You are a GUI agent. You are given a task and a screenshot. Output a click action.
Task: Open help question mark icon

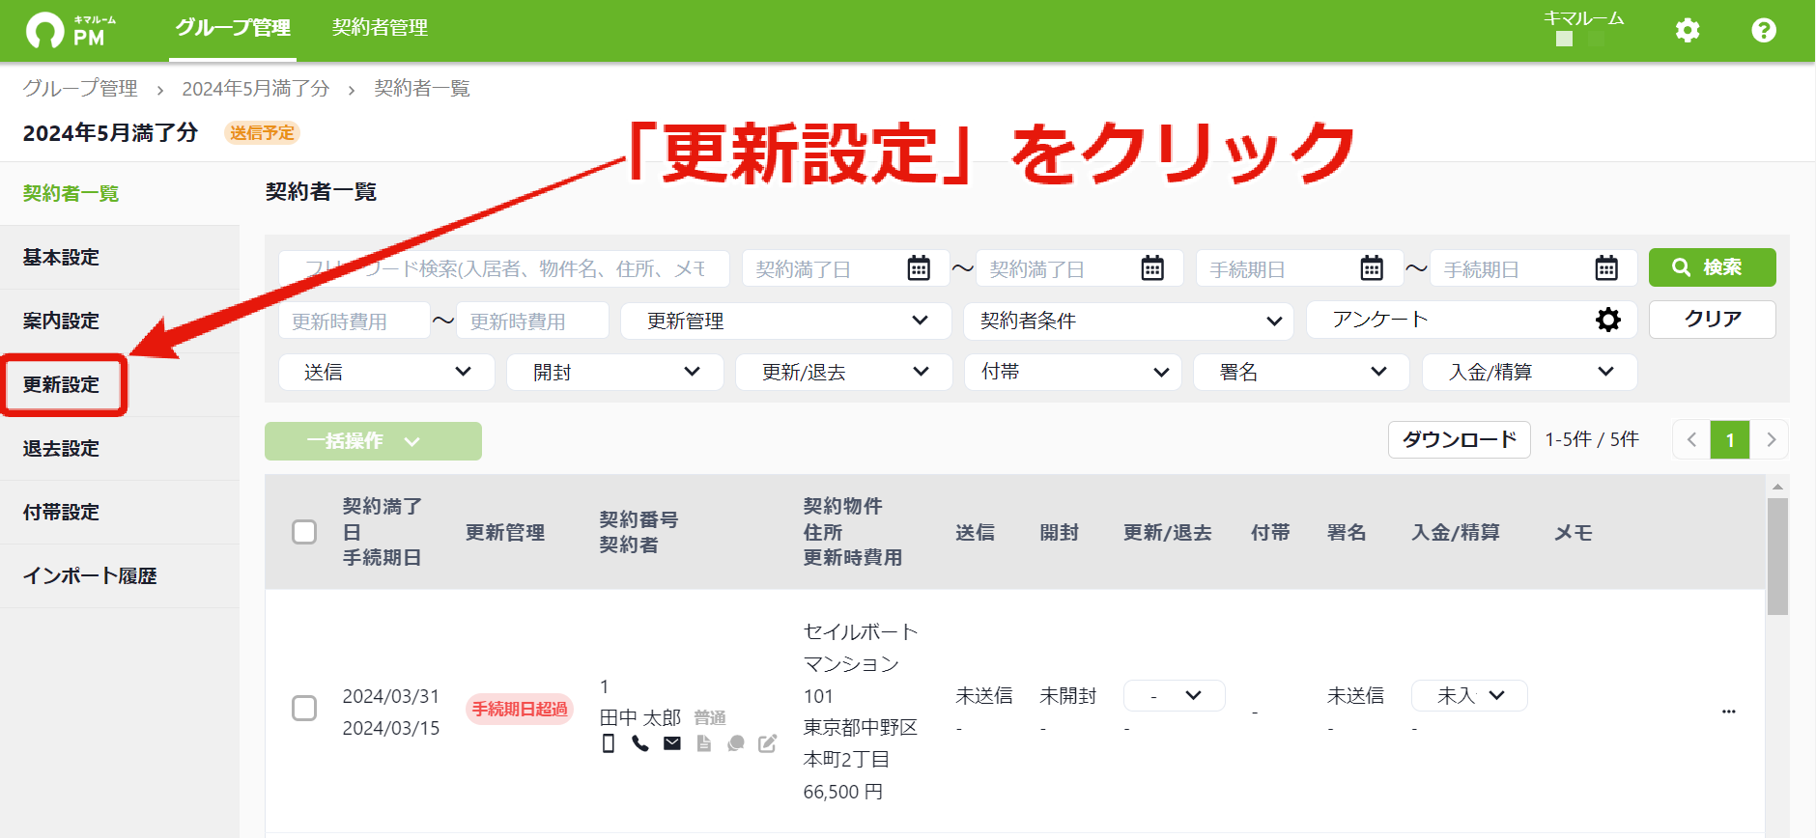coord(1764,30)
